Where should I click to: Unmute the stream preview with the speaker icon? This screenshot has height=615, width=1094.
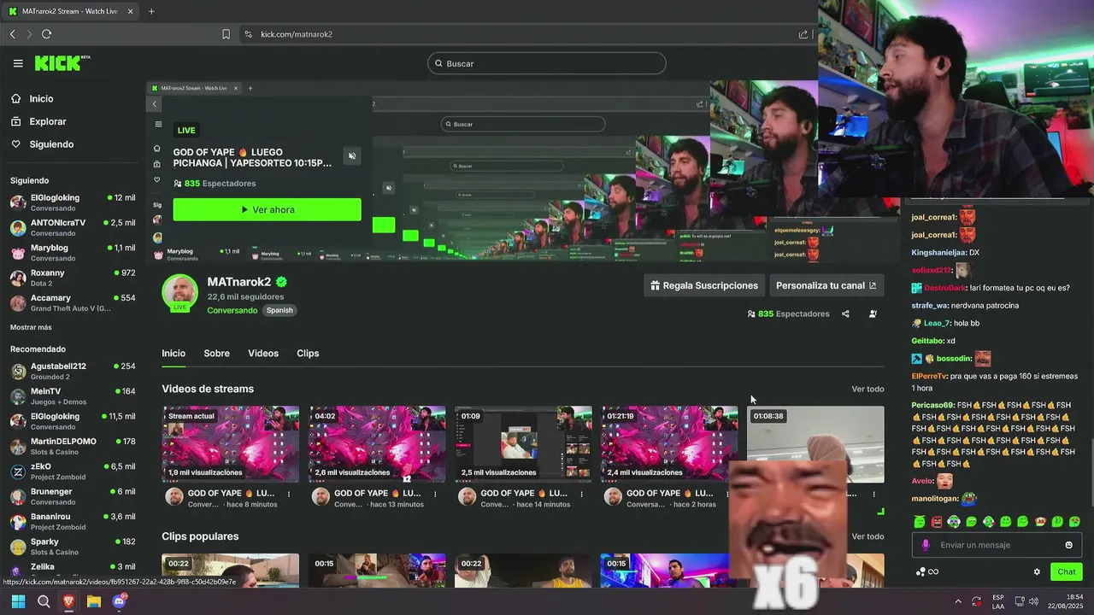coord(351,155)
